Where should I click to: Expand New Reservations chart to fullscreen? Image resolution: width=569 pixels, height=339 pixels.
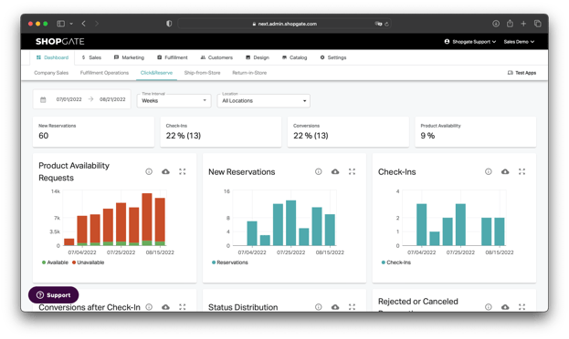(352, 171)
